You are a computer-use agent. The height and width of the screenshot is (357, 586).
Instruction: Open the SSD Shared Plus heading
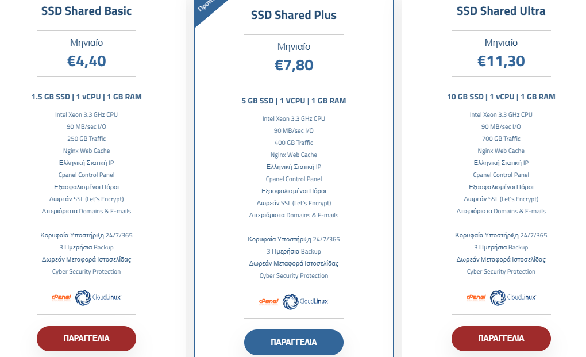pos(294,16)
